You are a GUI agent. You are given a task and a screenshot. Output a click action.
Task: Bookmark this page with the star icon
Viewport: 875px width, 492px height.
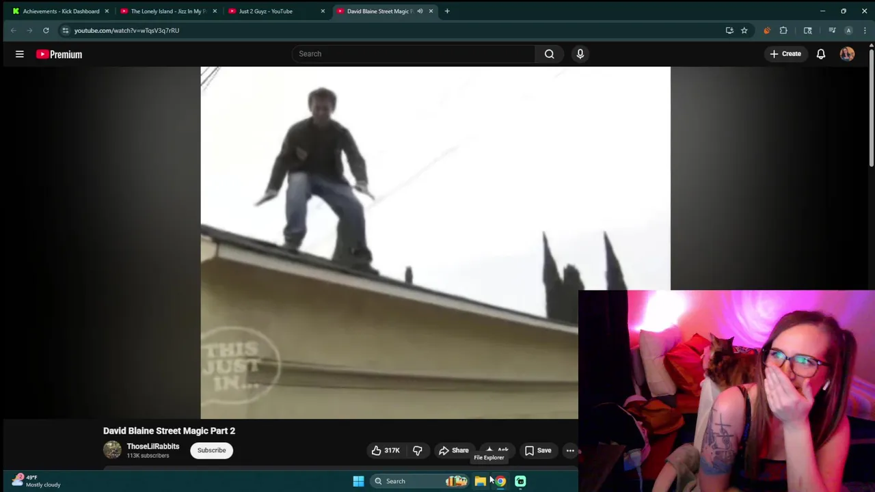[x=744, y=30]
